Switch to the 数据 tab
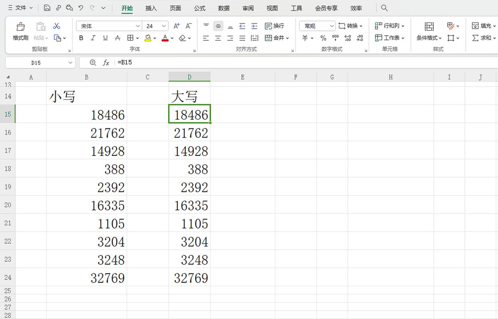Screen dimensions: 498x319 click(224, 8)
